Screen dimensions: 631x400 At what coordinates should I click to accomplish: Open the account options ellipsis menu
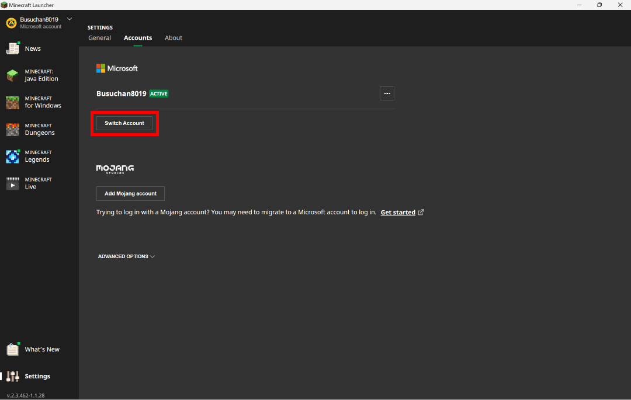(x=387, y=93)
